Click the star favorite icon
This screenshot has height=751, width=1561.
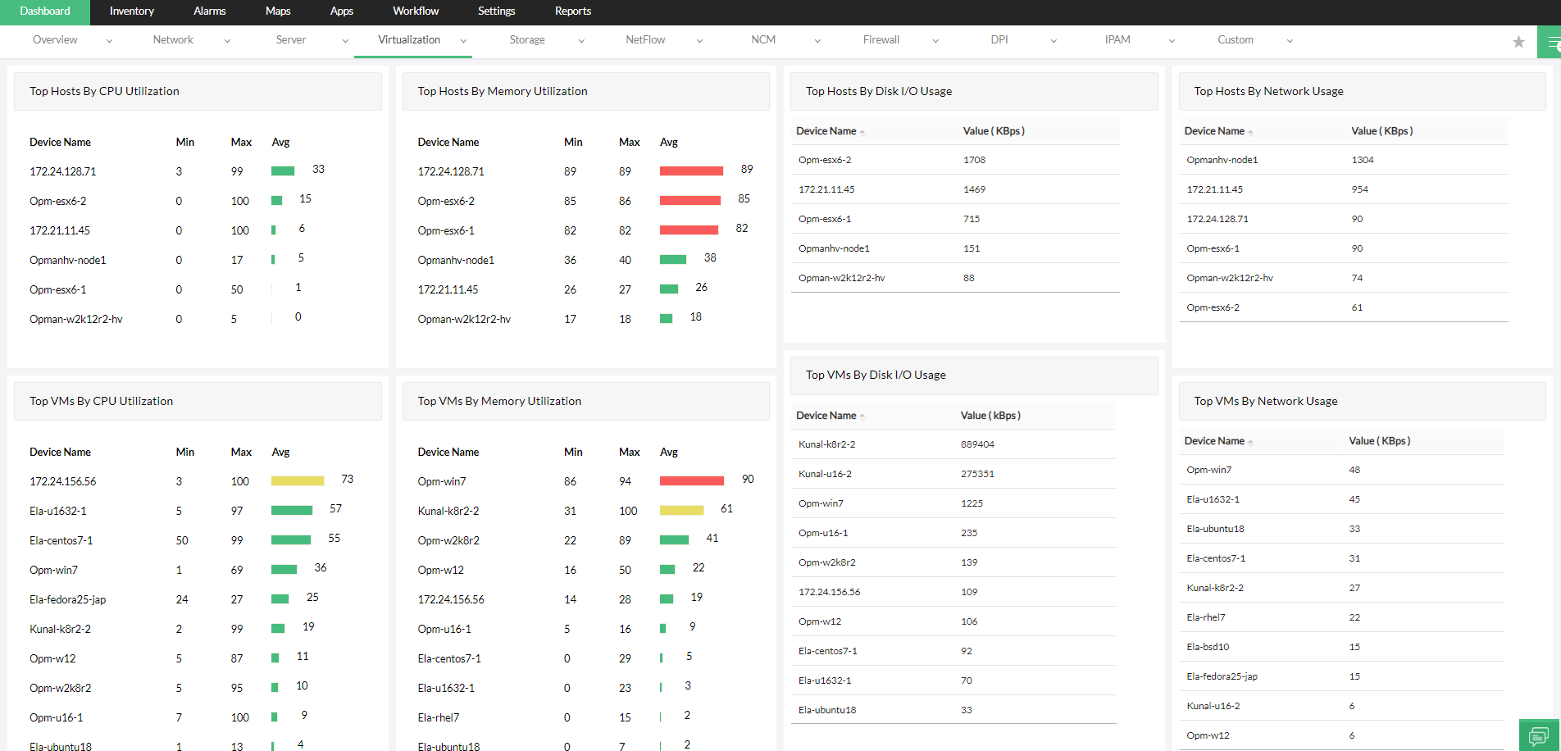coord(1518,42)
